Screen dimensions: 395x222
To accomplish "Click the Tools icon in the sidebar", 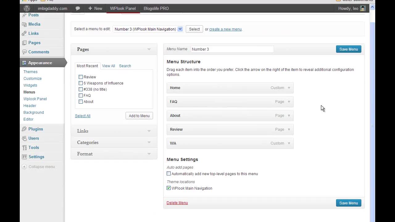I will tap(24, 147).
